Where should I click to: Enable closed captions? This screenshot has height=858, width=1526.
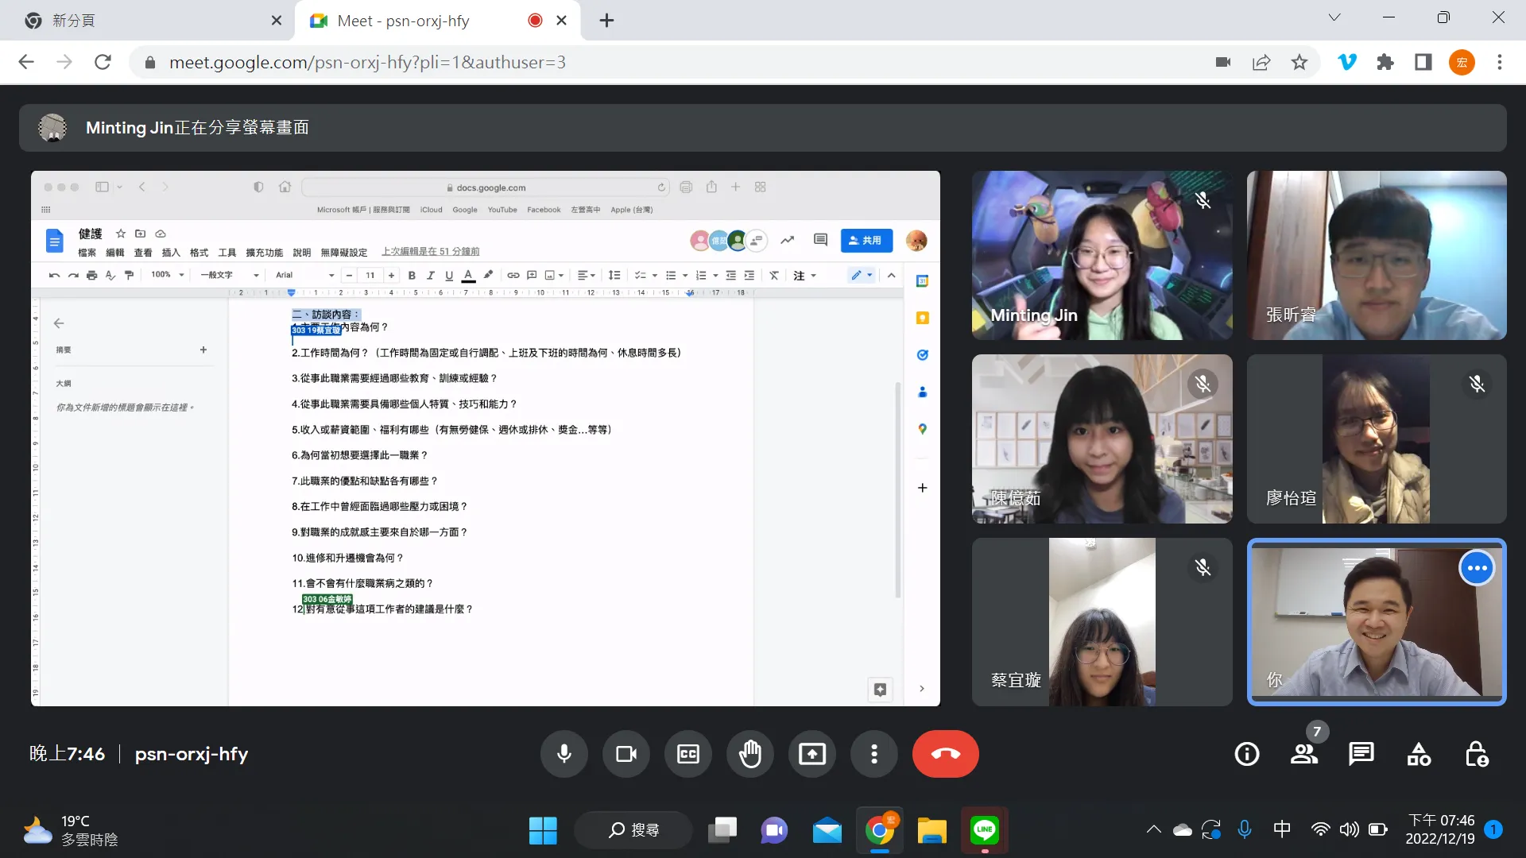[687, 754]
